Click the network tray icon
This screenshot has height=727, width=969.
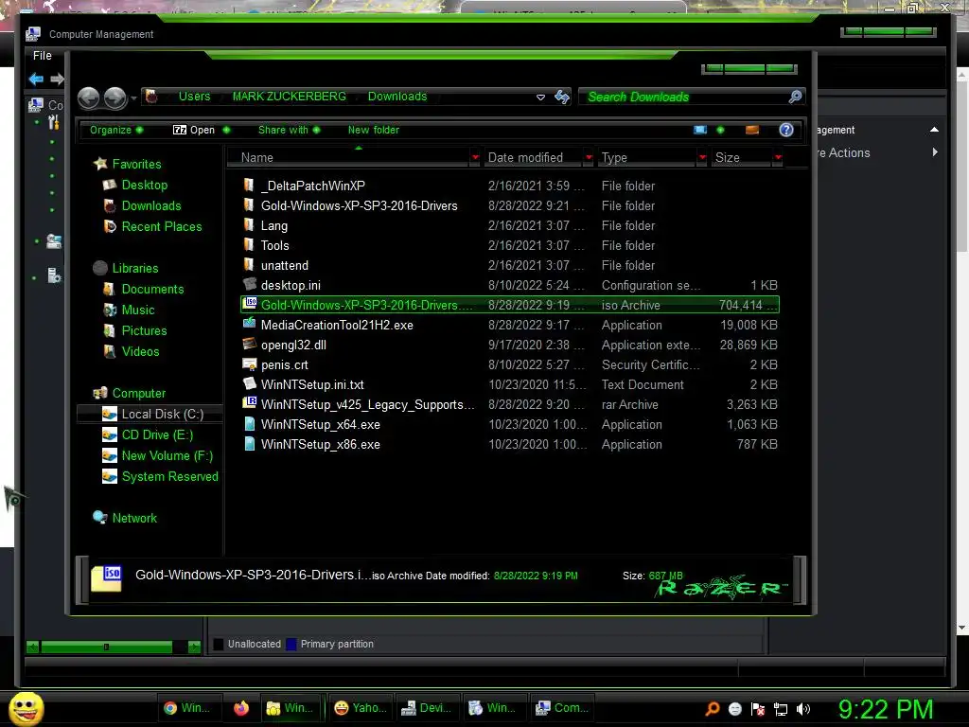pos(781,709)
